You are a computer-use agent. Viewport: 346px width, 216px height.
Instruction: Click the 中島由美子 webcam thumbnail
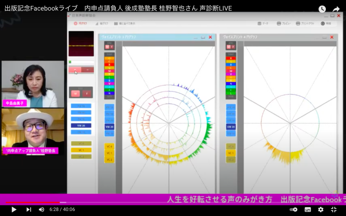(33, 84)
